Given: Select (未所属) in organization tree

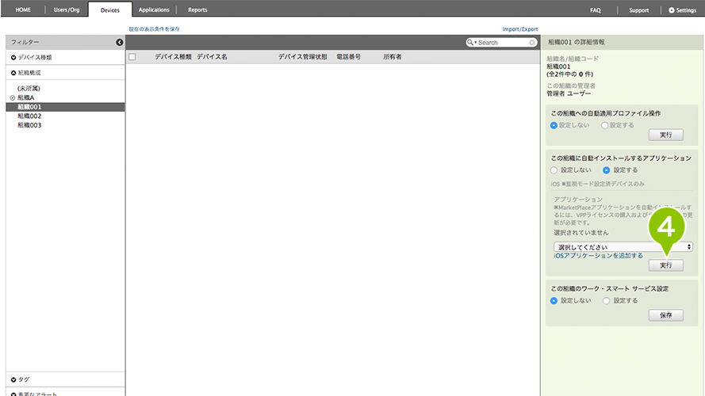Looking at the screenshot, I should (29, 89).
